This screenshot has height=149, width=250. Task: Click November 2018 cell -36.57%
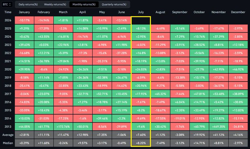pyautogui.click(x=219, y=86)
